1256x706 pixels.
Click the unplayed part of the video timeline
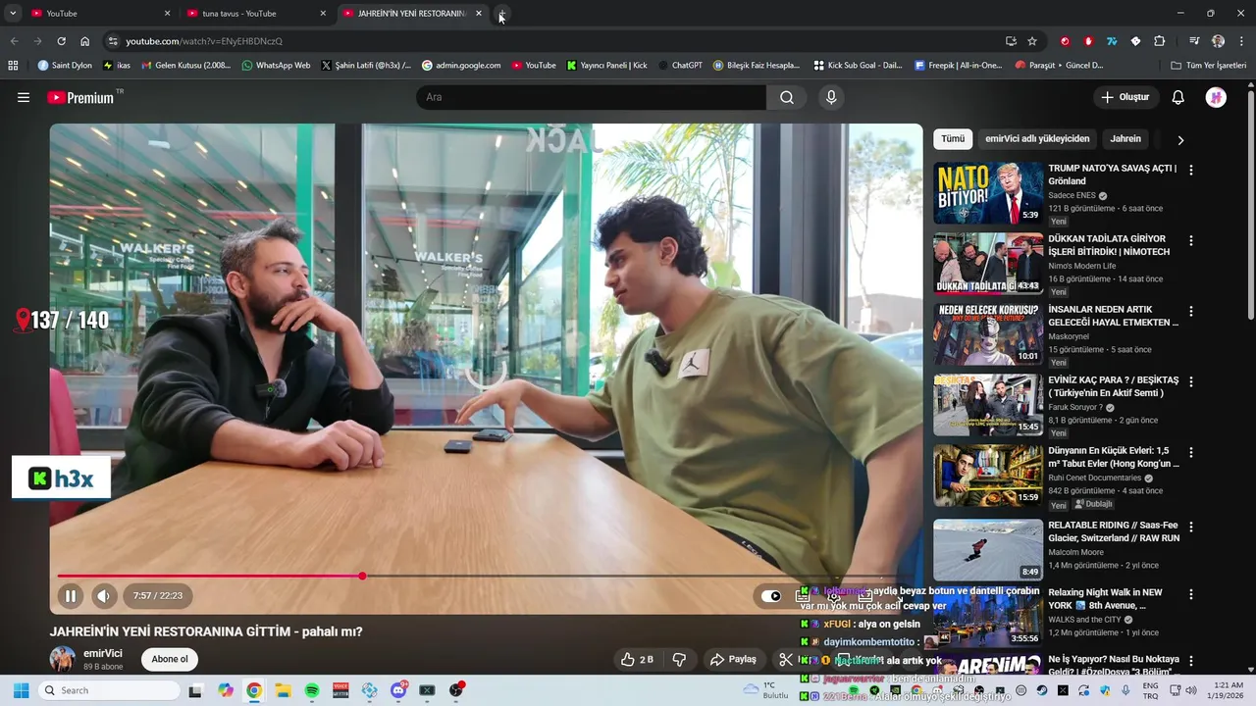(x=638, y=576)
